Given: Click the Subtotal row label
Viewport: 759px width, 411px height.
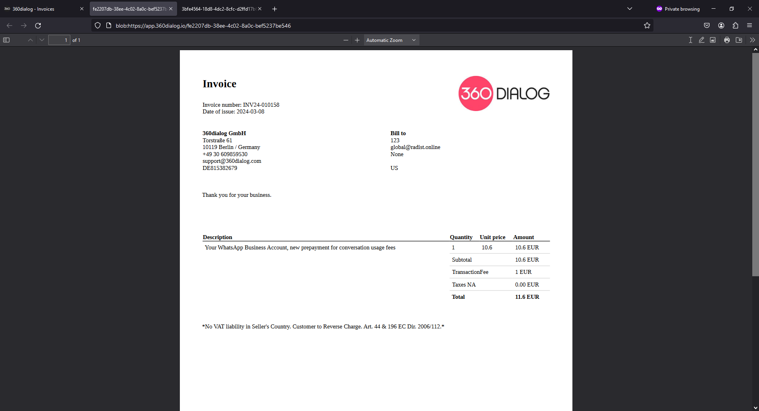Looking at the screenshot, I should click(462, 260).
